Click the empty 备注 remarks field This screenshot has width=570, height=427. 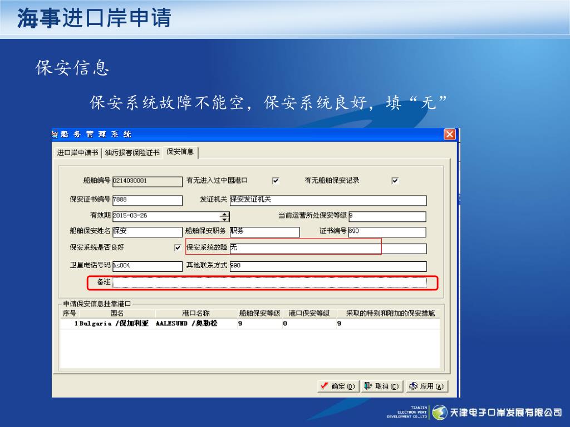click(x=269, y=282)
